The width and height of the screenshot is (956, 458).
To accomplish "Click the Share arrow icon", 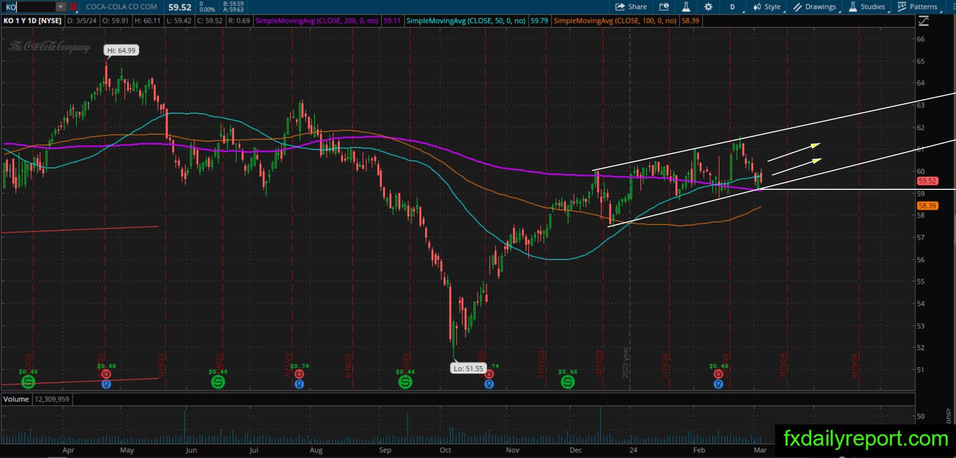I will click(x=620, y=7).
